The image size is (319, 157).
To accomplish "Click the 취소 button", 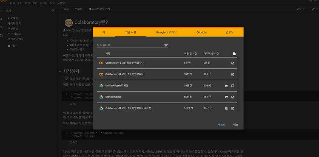I will [236, 125].
